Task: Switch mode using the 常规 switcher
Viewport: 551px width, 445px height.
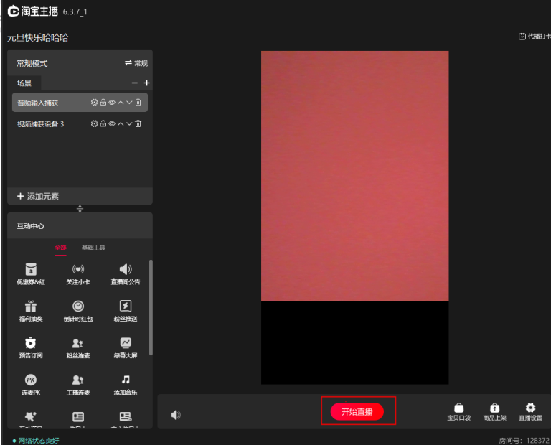Action: coord(136,63)
